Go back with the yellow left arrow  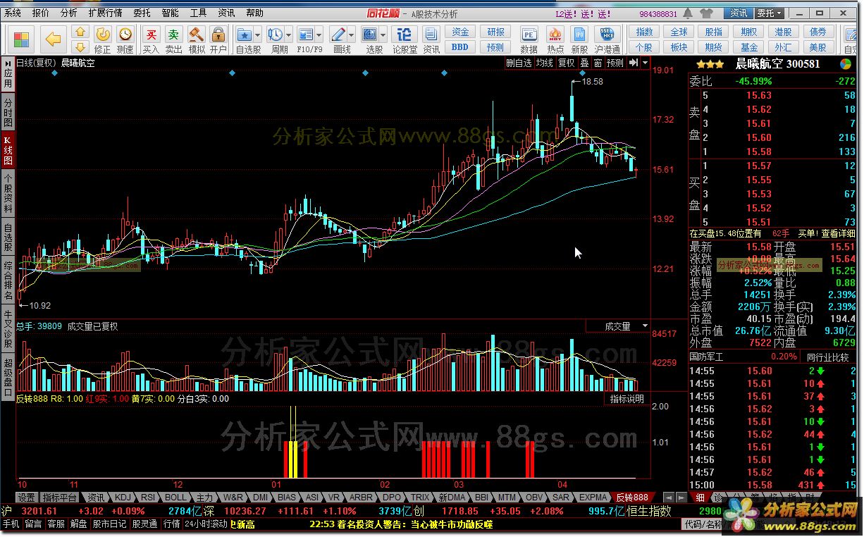[54, 39]
